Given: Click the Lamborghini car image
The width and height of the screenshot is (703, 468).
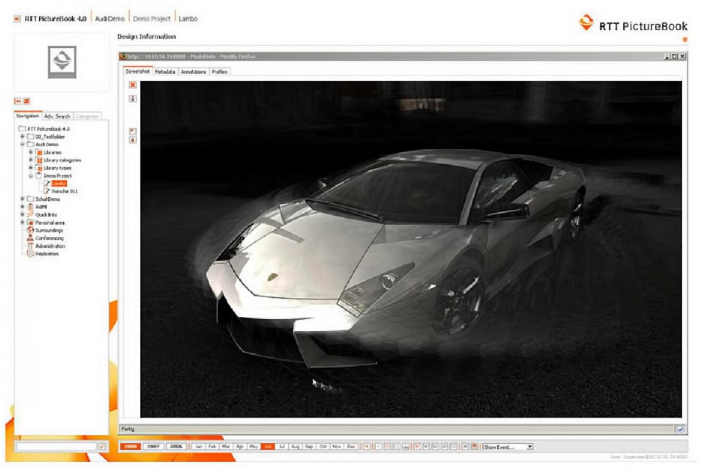Looking at the screenshot, I should click(411, 249).
